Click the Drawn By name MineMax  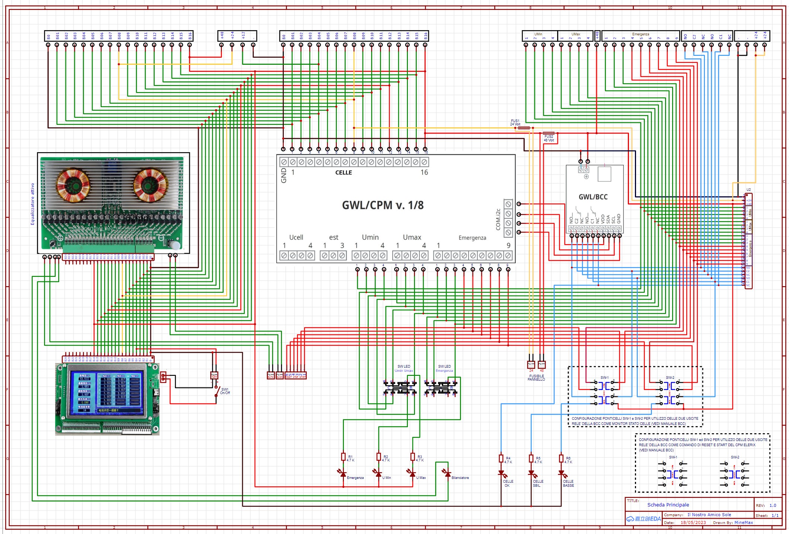click(x=744, y=522)
